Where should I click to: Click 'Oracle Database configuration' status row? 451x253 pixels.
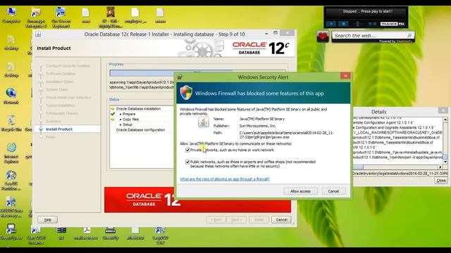coord(140,130)
